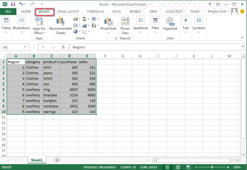
Task: Open the Undo history dropdown arrow
Action: click(26, 4)
